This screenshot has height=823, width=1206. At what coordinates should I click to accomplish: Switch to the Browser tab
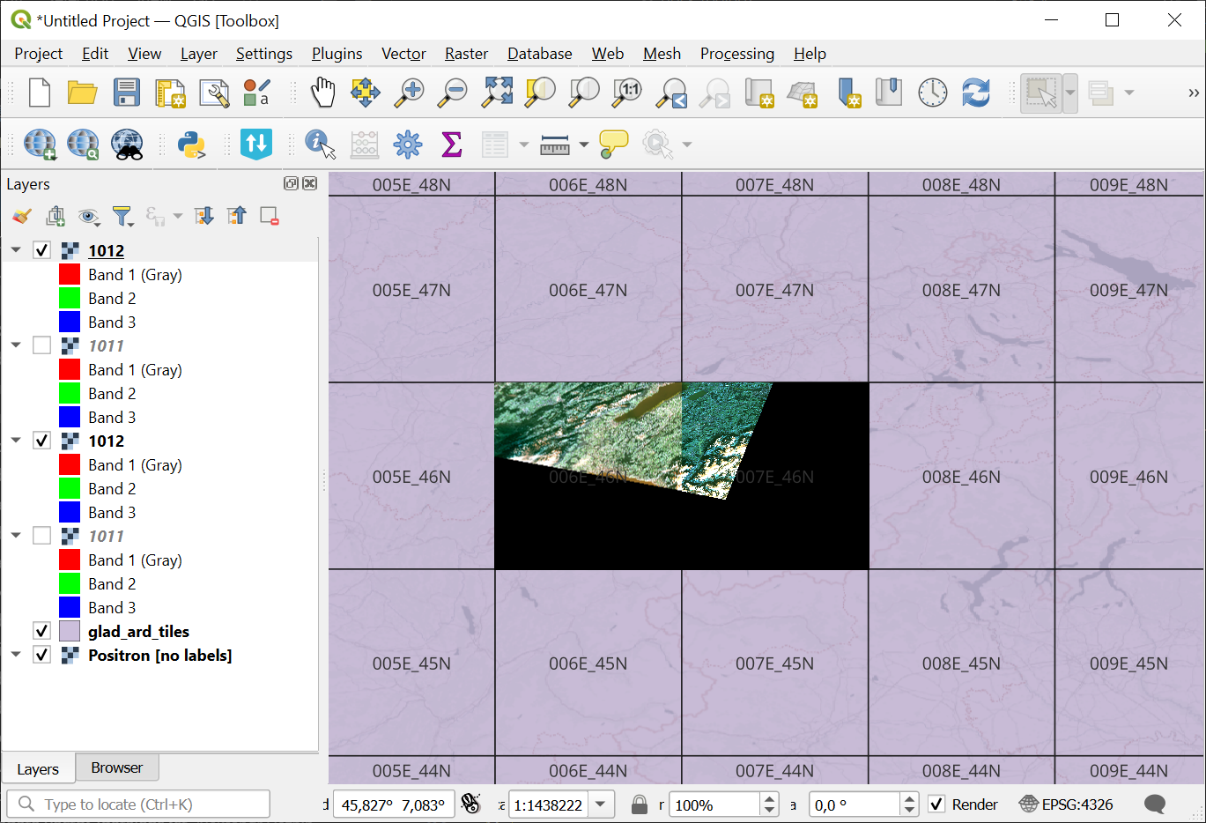116,767
